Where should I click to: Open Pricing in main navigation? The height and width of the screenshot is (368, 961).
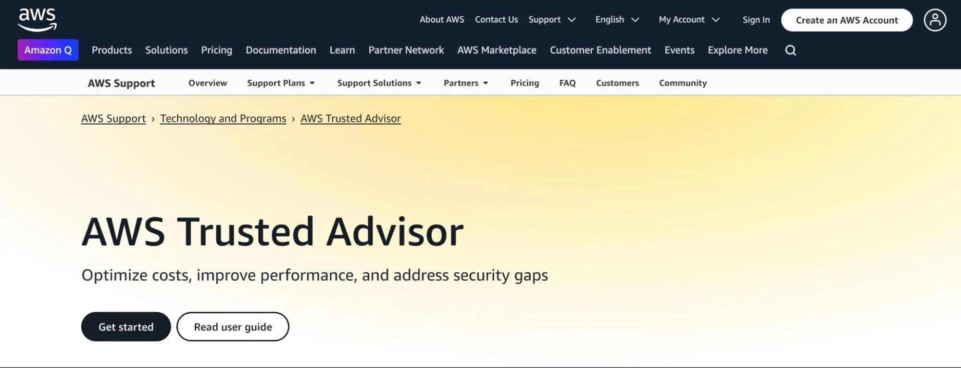[x=216, y=50]
